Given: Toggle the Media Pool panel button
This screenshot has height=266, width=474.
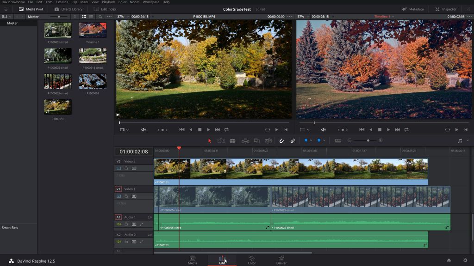Looking at the screenshot, I should pos(31,9).
